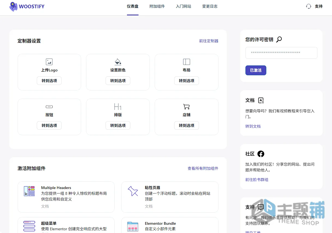Click the 社区 Facebook icon
This screenshot has height=233, width=332.
tap(261, 154)
